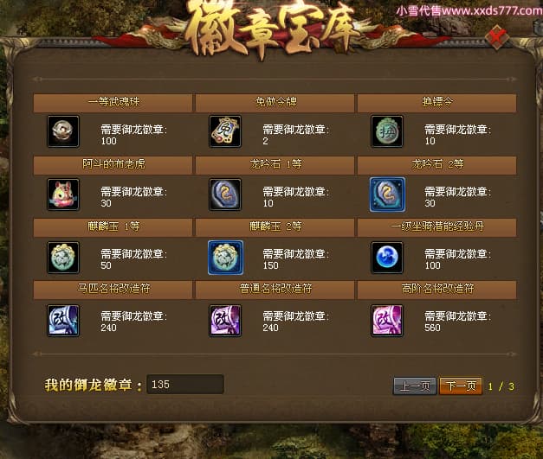543x459 pixels.
Task: Choose the highlighted 麒麟玉 2等 jade icon
Action: pyautogui.click(x=225, y=258)
